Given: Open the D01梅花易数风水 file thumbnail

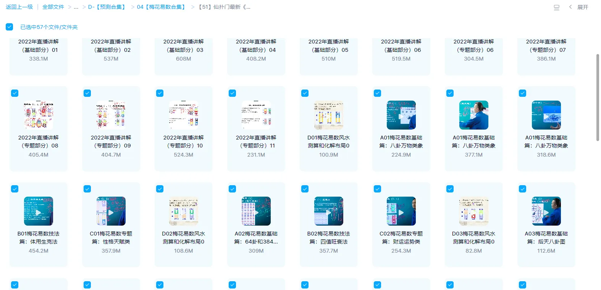Looking at the screenshot, I should point(329,115).
